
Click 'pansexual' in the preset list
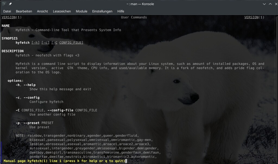(x=56, y=140)
